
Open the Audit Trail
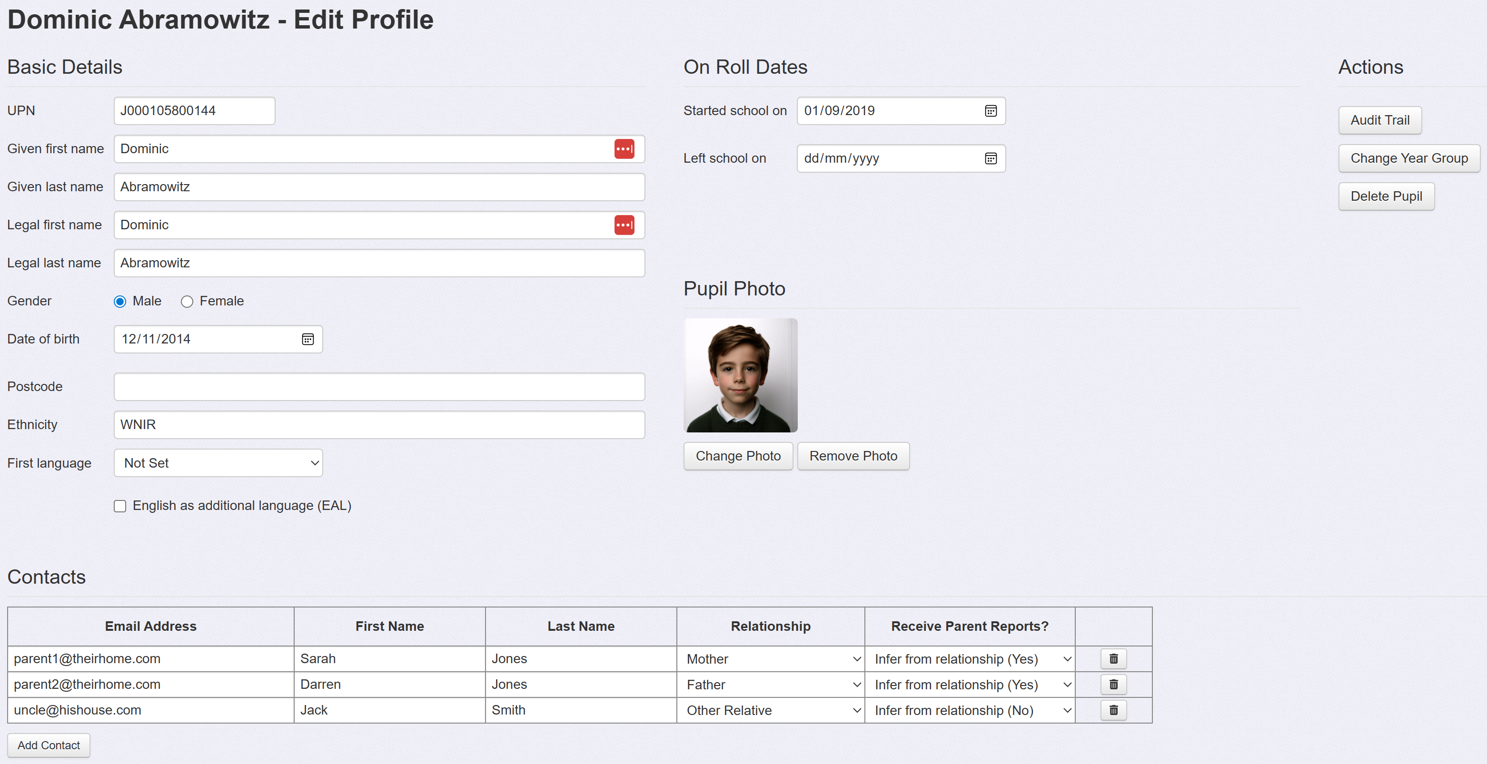point(1379,120)
